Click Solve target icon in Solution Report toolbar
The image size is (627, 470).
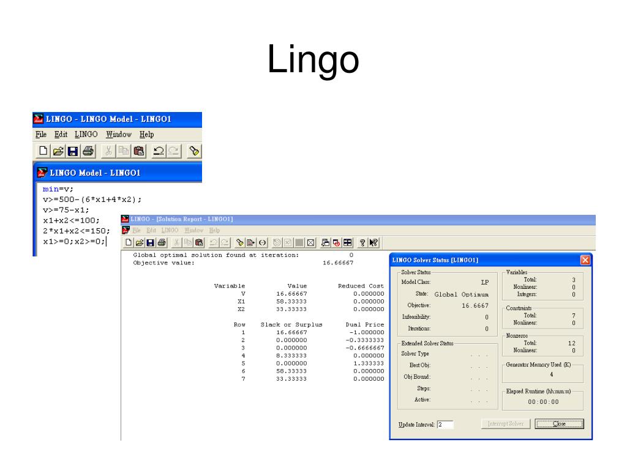tap(277, 242)
